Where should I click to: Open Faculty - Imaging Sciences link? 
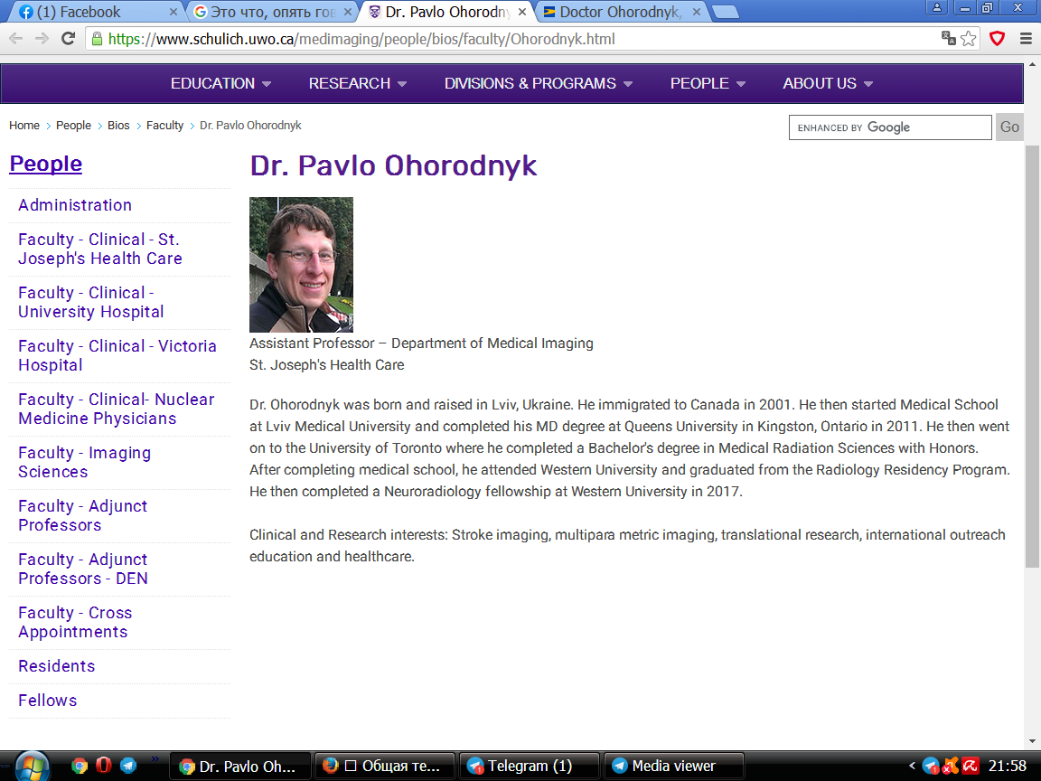tap(84, 462)
